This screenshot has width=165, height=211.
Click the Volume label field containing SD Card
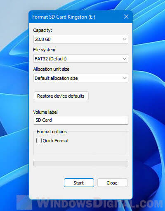81,120
